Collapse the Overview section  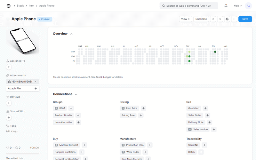pyautogui.click(x=71, y=34)
